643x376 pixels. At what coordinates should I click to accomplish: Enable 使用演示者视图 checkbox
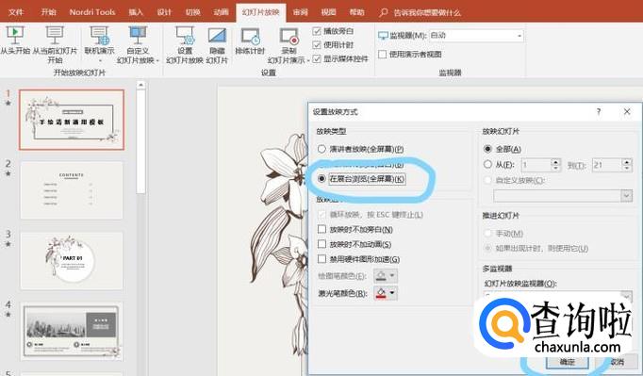(382, 54)
